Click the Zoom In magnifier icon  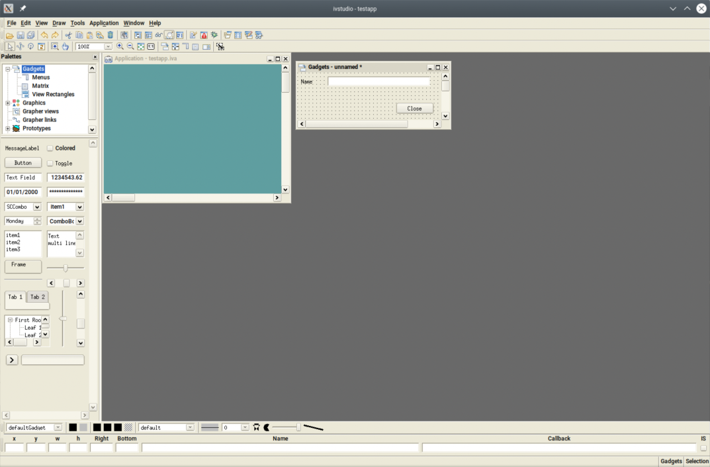(x=120, y=47)
